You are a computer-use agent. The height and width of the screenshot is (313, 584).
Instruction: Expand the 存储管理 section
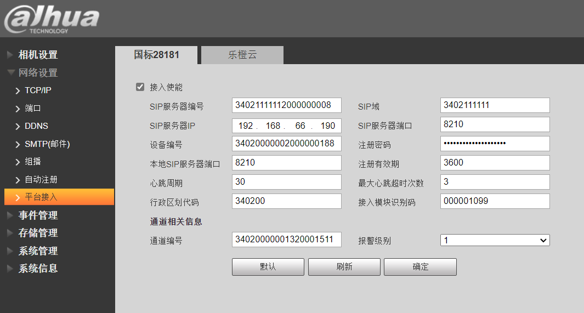[x=37, y=233]
